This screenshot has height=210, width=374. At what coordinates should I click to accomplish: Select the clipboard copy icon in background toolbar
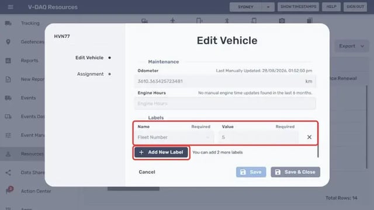(x=310, y=20)
